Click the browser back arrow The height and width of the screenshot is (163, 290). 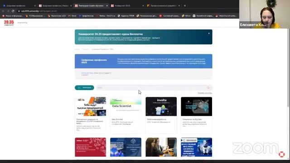point(3,11)
